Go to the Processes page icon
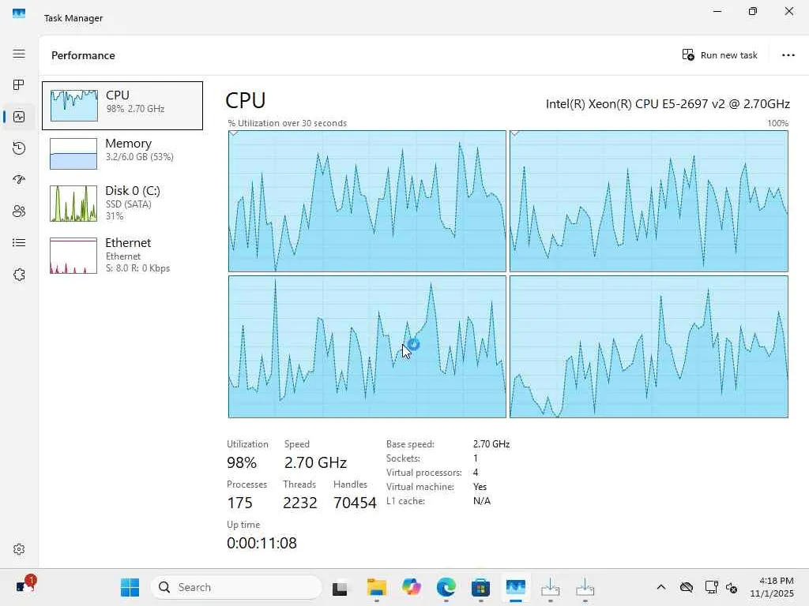809x606 pixels. click(x=19, y=85)
